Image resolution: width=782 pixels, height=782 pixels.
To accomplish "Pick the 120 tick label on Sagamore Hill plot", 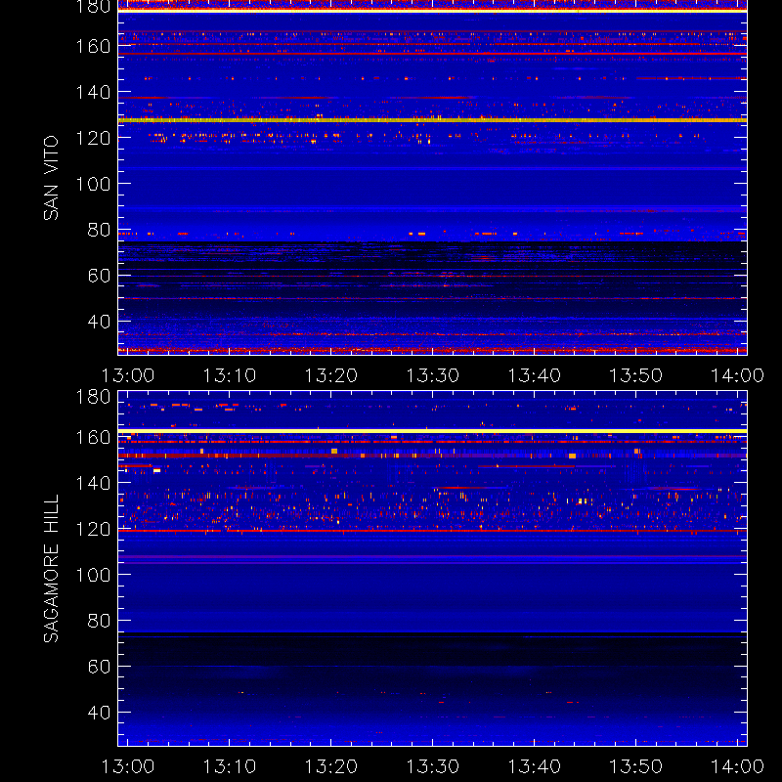I will pyautogui.click(x=93, y=529).
